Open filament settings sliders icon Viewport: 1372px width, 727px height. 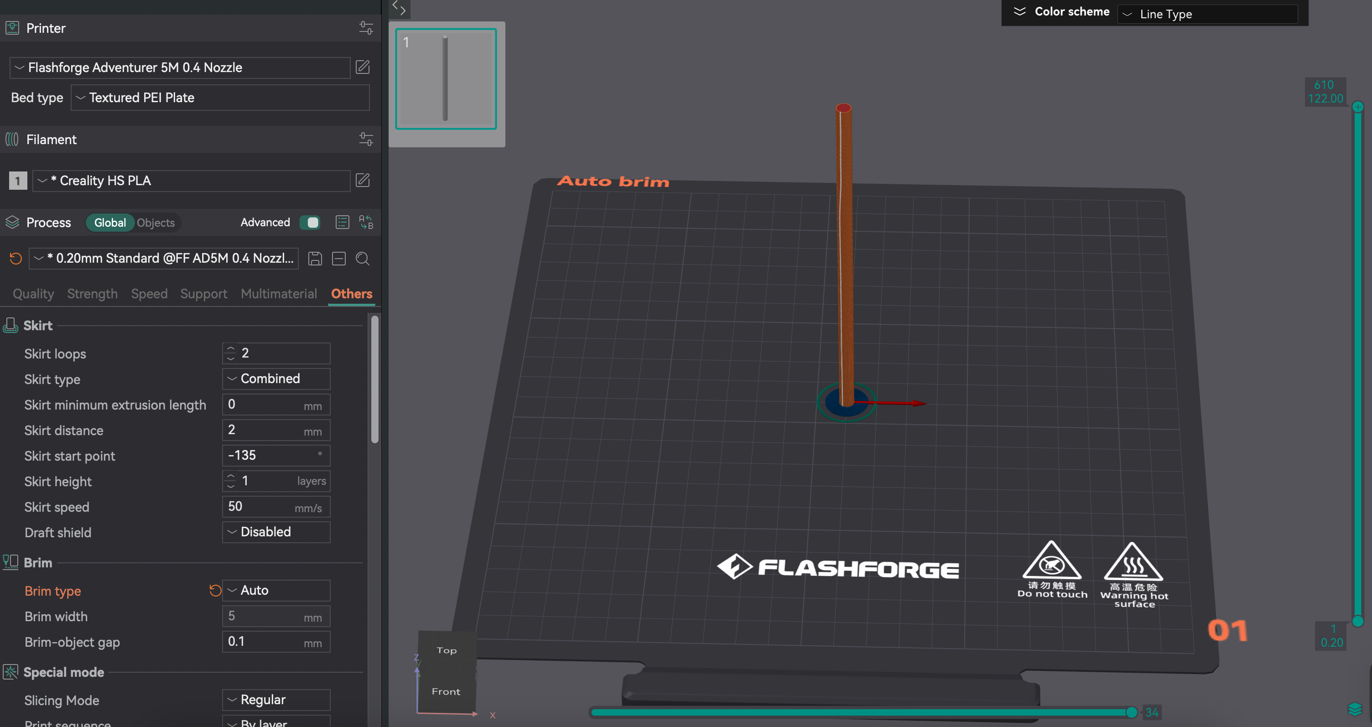(366, 139)
